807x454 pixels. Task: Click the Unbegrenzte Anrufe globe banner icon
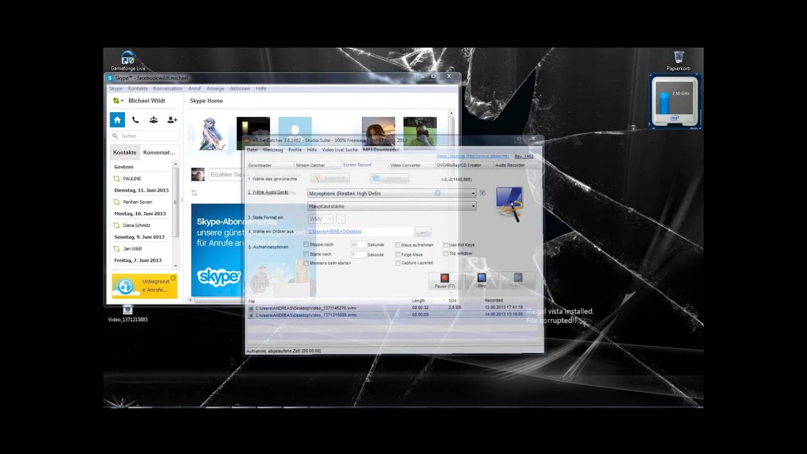point(125,286)
